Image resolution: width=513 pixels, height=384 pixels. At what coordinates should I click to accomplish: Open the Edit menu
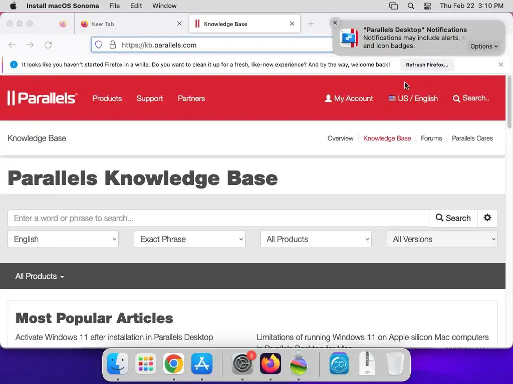coord(136,6)
